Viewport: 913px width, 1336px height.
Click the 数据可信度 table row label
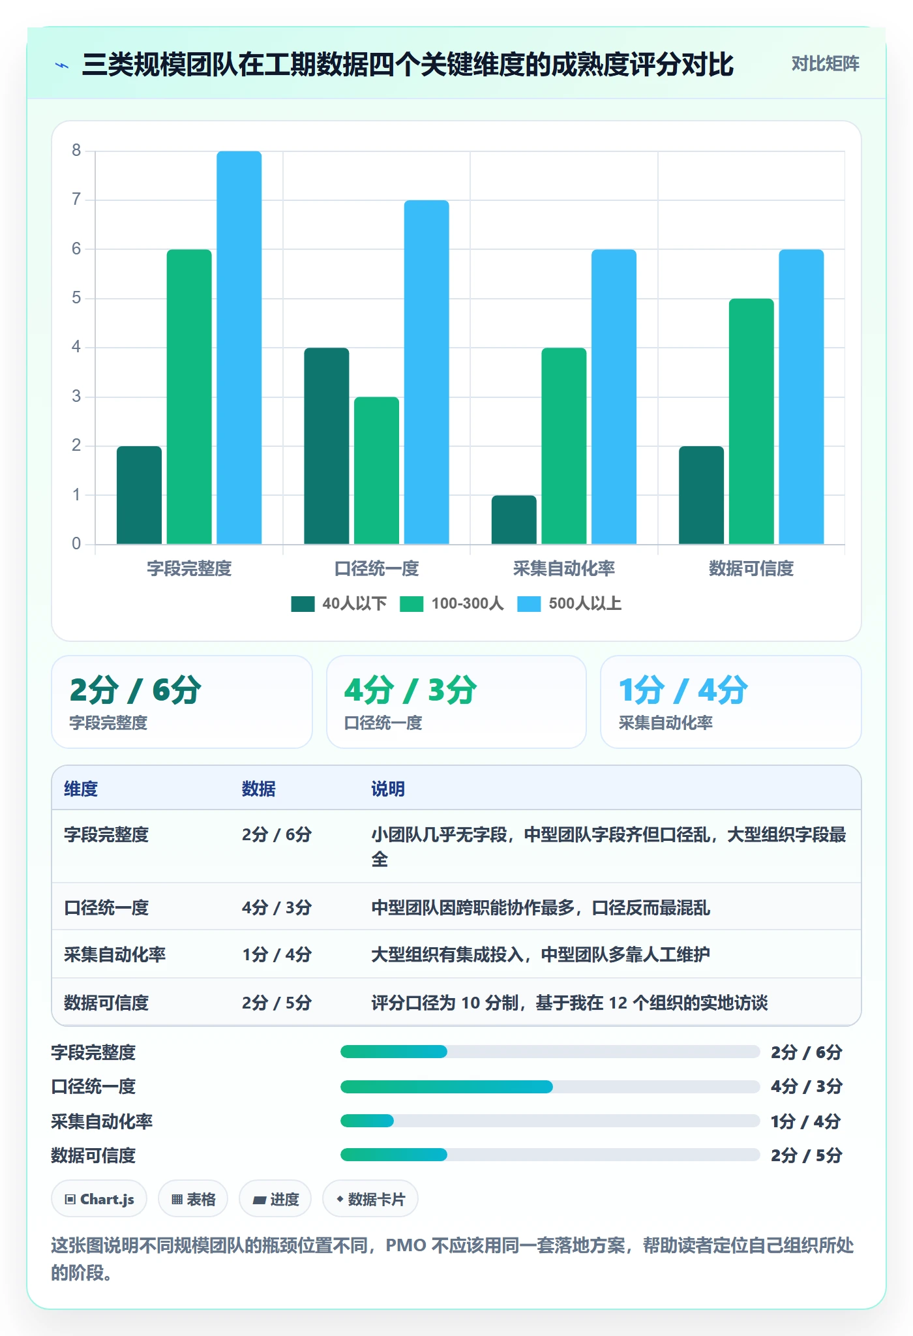(106, 1003)
